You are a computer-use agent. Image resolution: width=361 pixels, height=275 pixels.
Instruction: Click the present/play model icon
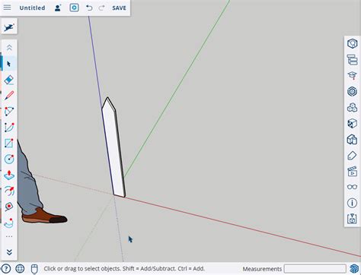pyautogui.click(x=74, y=8)
